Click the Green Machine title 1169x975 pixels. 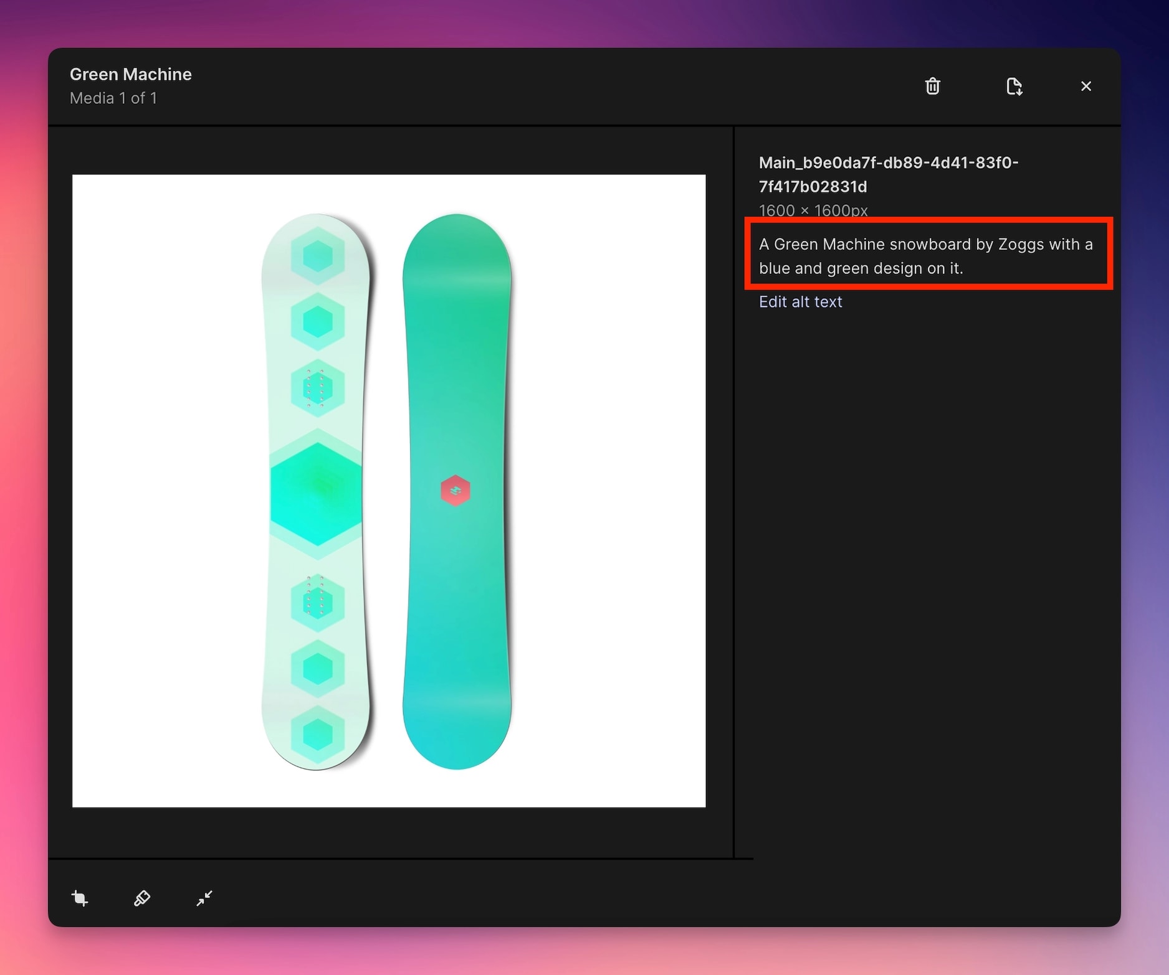click(131, 74)
